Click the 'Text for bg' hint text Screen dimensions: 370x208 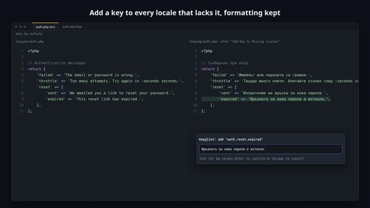[251, 159]
